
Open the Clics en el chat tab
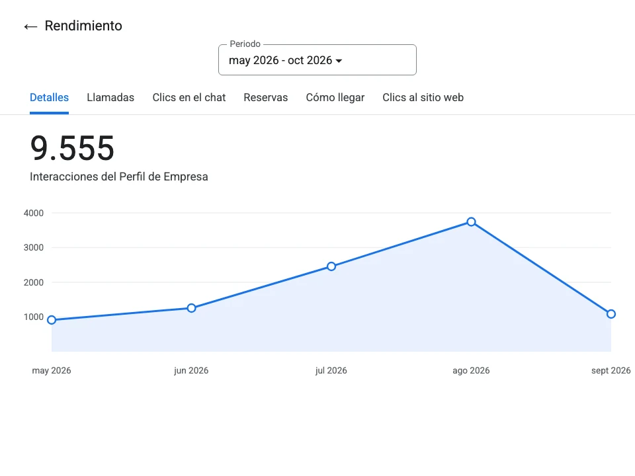pyautogui.click(x=189, y=98)
